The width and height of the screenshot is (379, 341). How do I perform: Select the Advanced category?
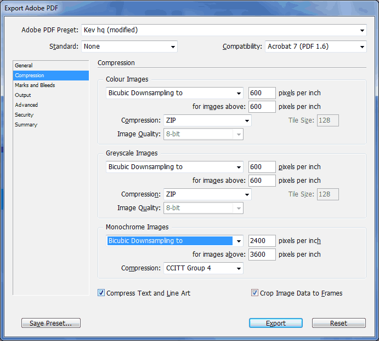tap(51, 105)
